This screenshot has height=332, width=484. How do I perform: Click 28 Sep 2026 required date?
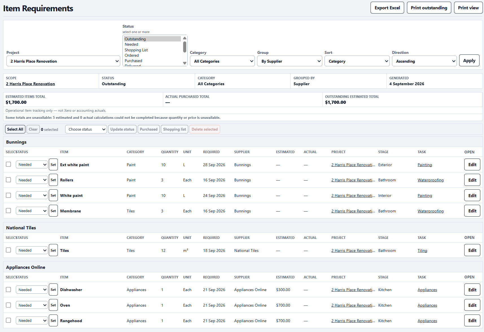[x=214, y=165]
